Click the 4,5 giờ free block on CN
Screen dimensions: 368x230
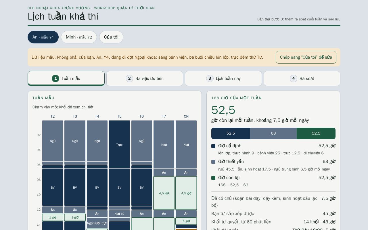[186, 193]
